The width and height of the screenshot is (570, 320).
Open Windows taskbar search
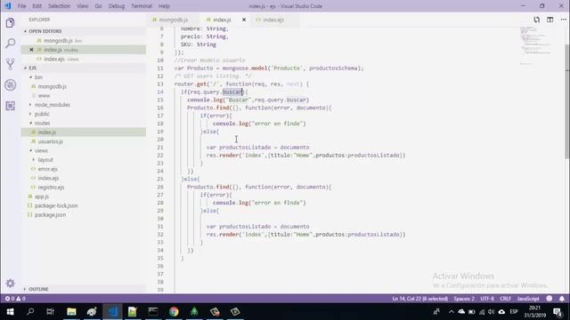coord(30,312)
